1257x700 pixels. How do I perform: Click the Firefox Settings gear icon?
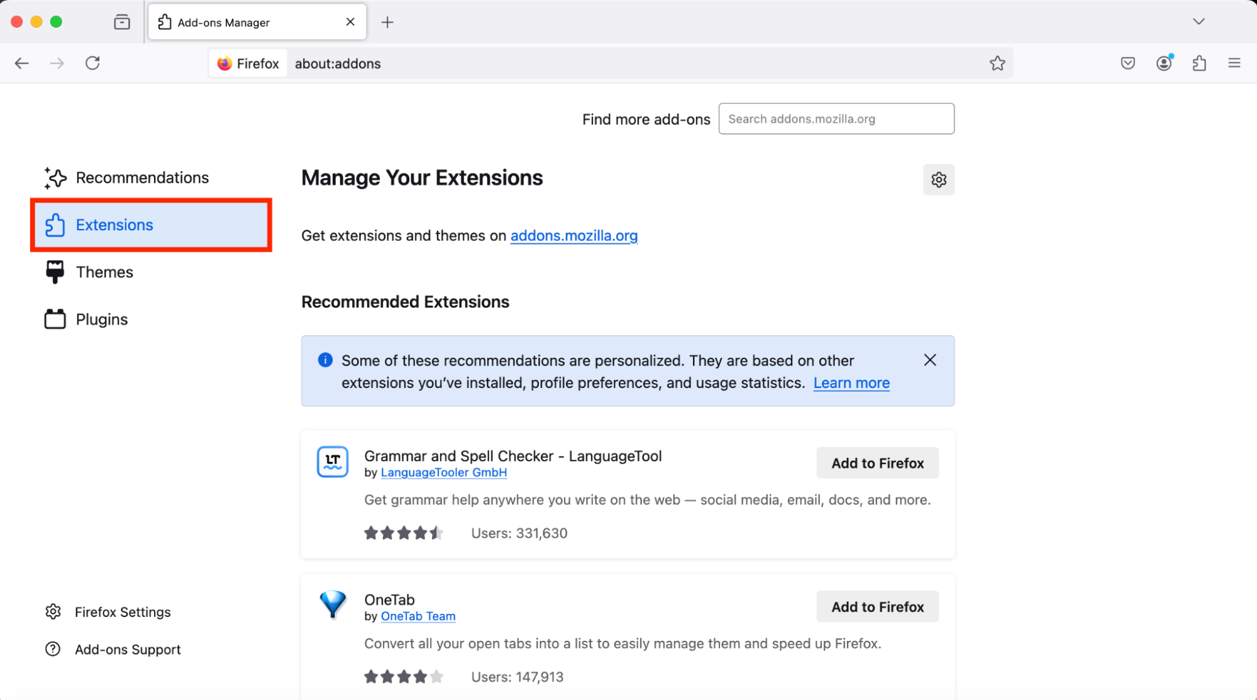point(53,611)
